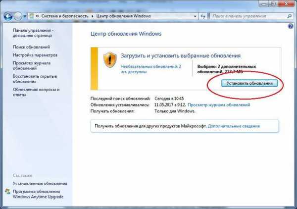
Task: Click 'Поиск обновлений' in the sidebar
Action: click(x=31, y=47)
